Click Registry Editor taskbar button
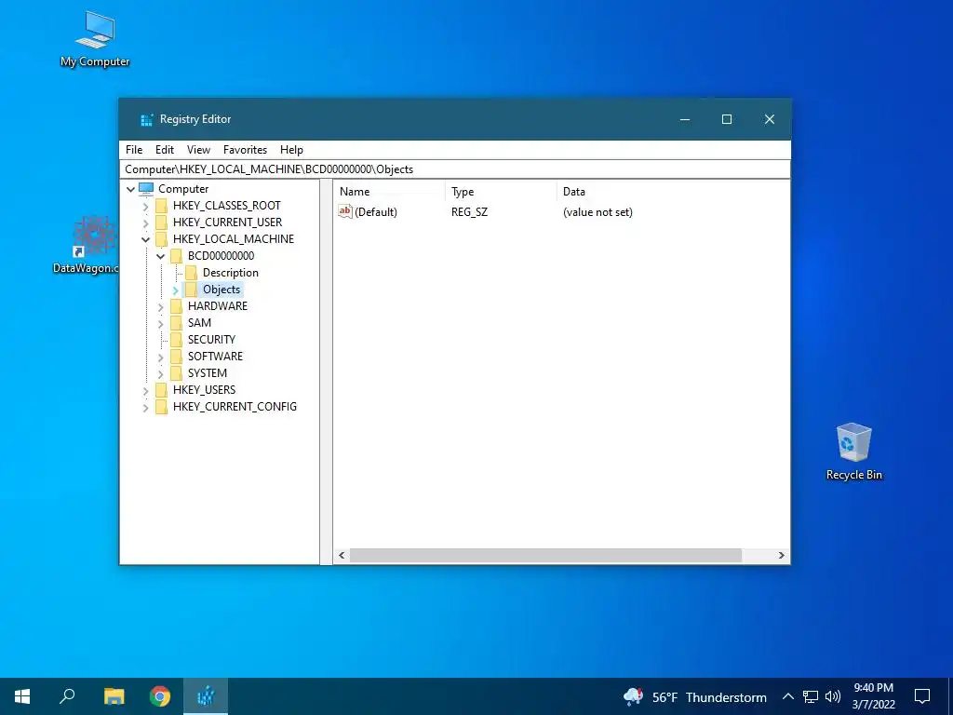953x715 pixels. tap(206, 696)
